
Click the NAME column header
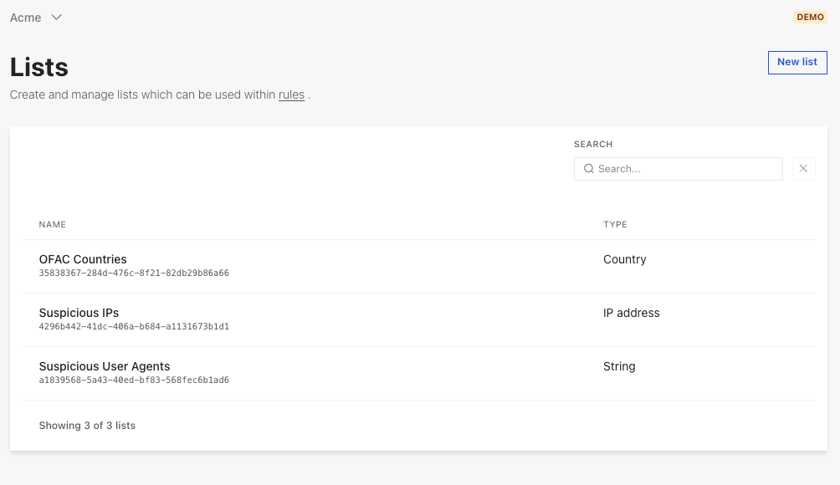coord(53,224)
